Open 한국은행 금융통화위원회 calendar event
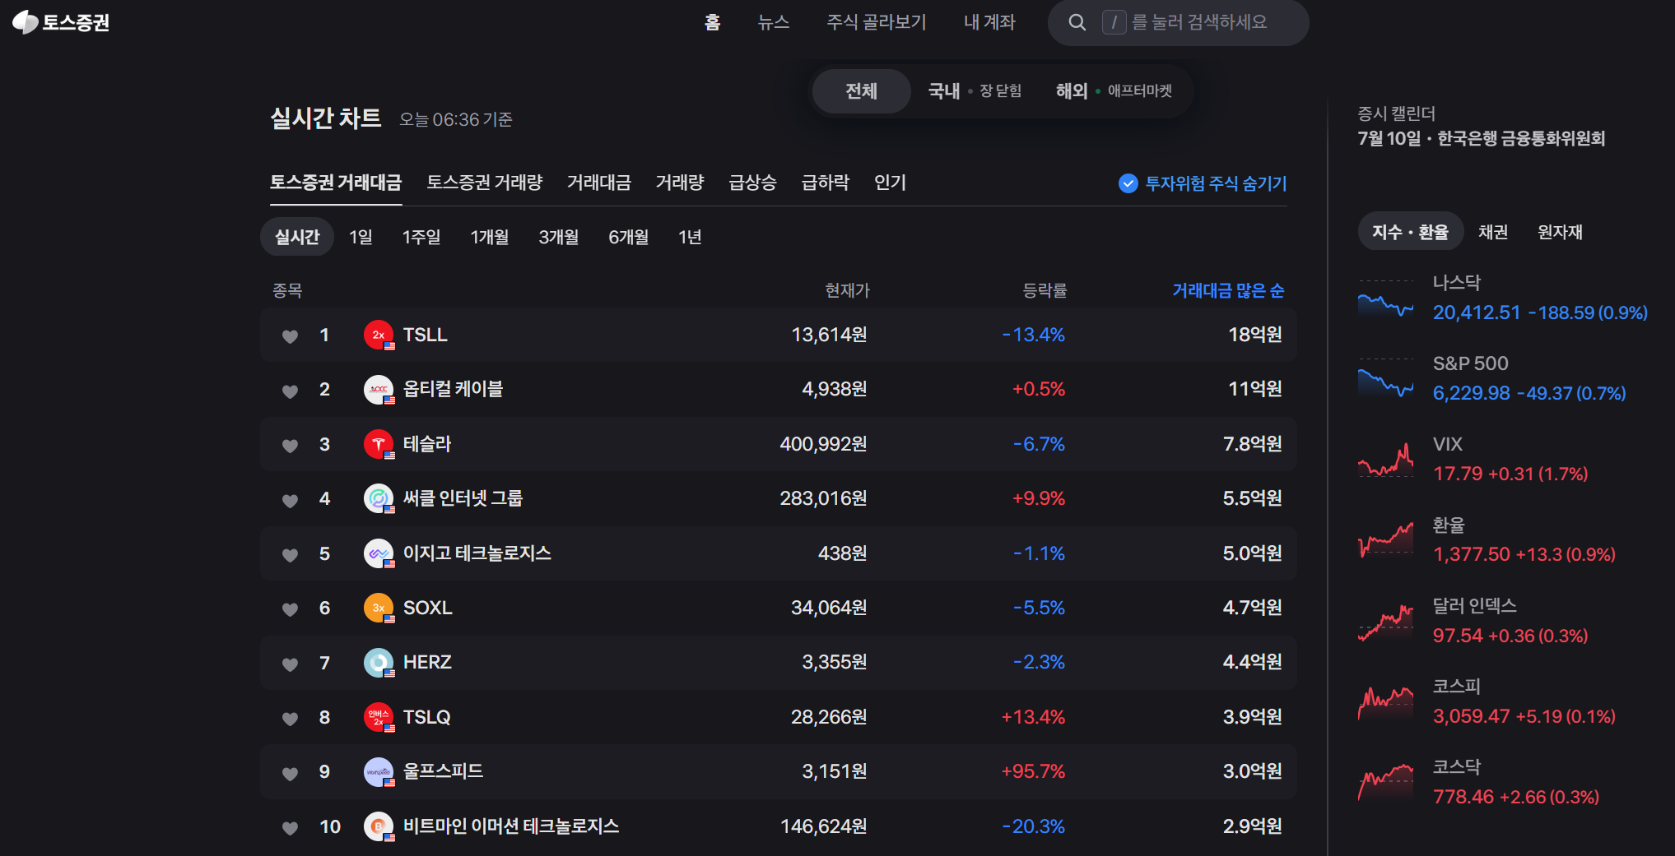The image size is (1675, 856). pyautogui.click(x=1482, y=138)
